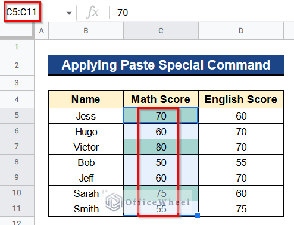Select the cell 'Jess'
Image resolution: width=294 pixels, height=225 pixels.
(x=86, y=116)
